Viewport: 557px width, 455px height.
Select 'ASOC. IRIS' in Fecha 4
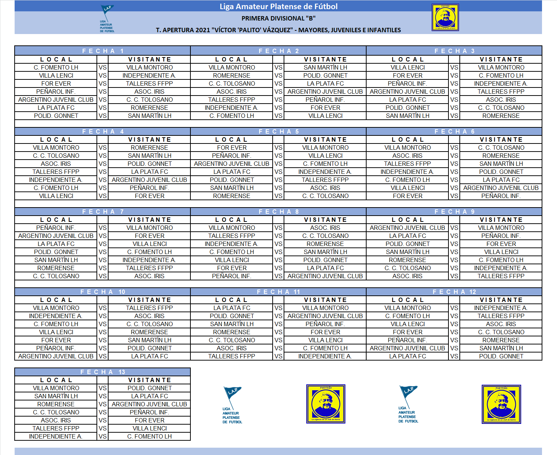(56, 164)
